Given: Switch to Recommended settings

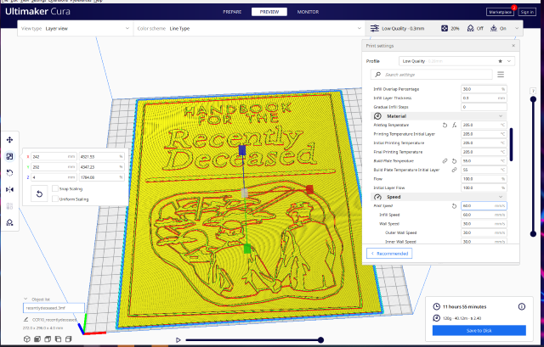Looking at the screenshot, I should [389, 254].
